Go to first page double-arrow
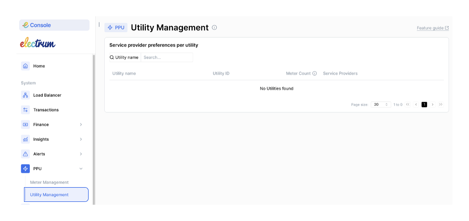Screen dimensions: 469x221 click(408, 105)
